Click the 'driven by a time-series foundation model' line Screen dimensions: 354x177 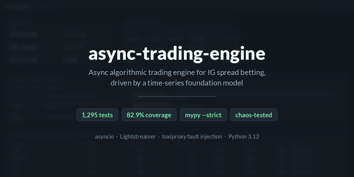point(177,83)
